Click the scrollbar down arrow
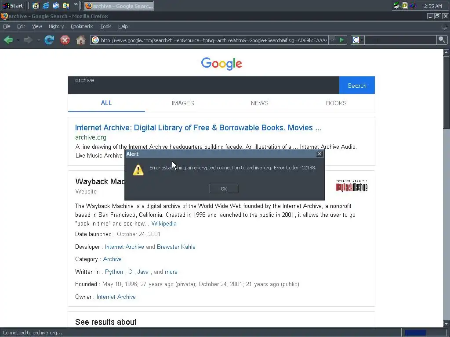 click(x=446, y=323)
